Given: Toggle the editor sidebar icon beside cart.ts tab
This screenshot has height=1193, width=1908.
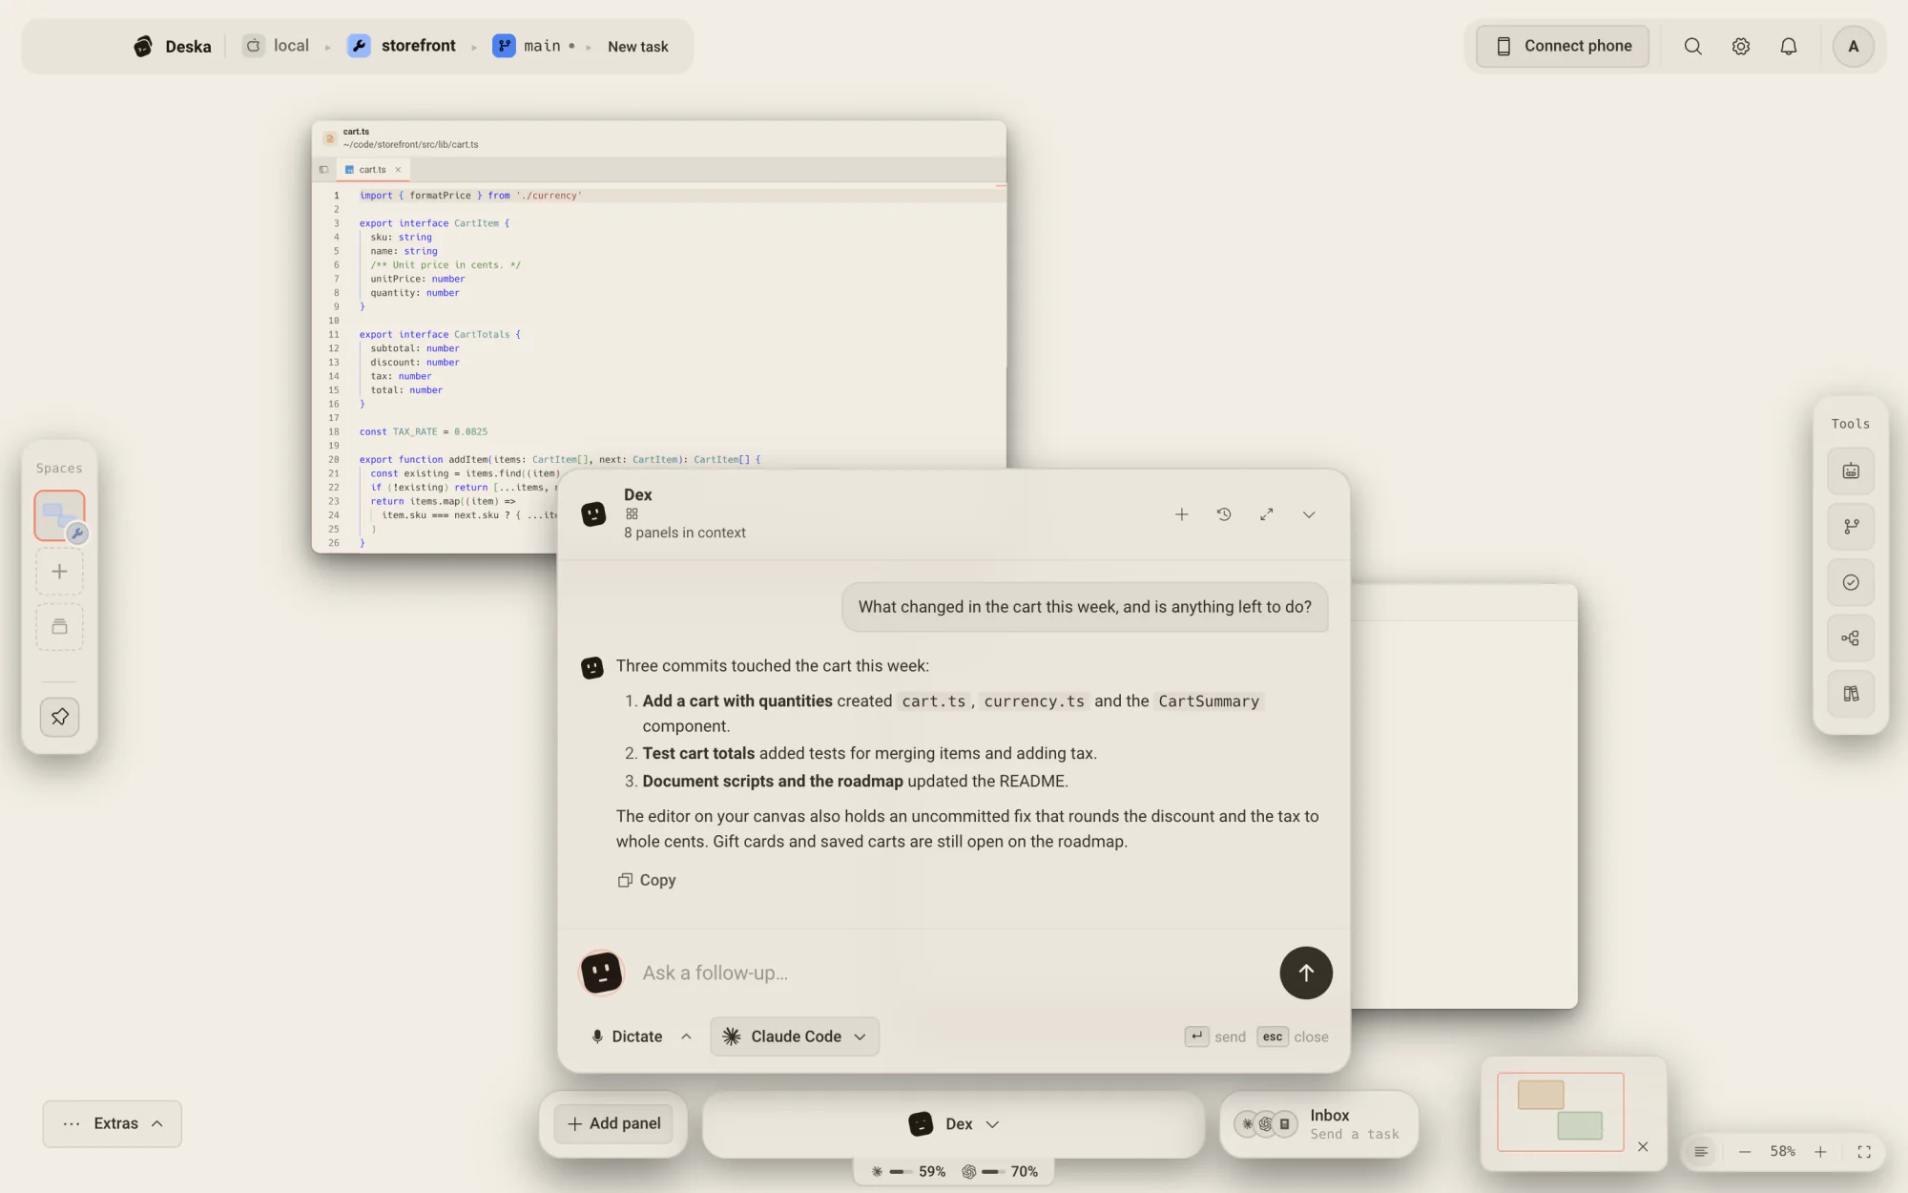Looking at the screenshot, I should (323, 169).
